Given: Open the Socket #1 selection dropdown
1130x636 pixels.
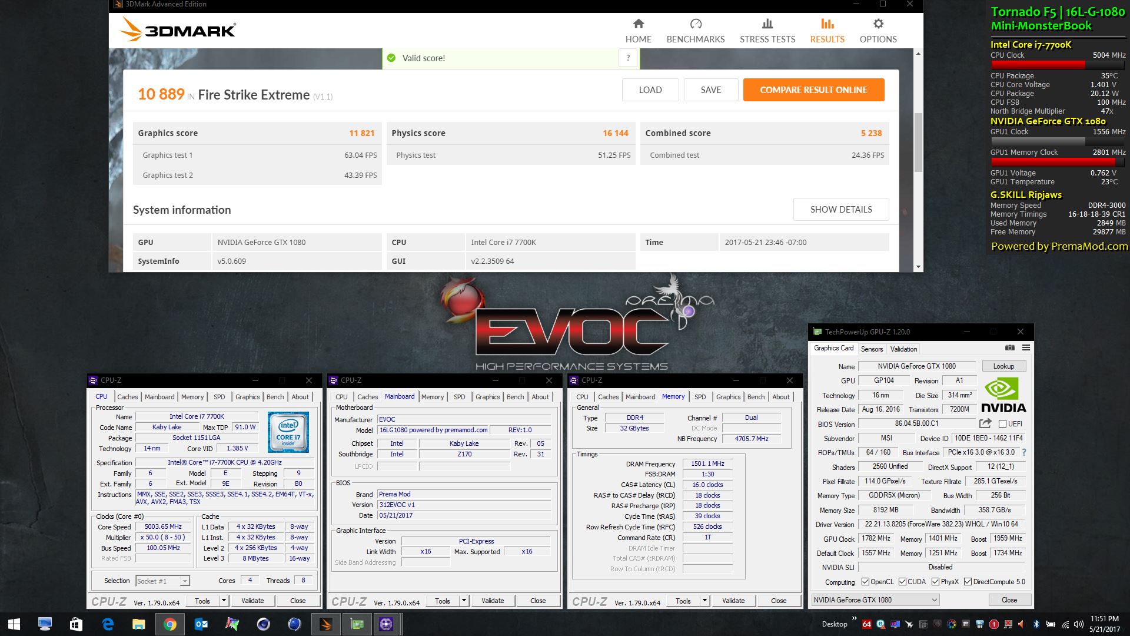Looking at the screenshot, I should click(185, 581).
